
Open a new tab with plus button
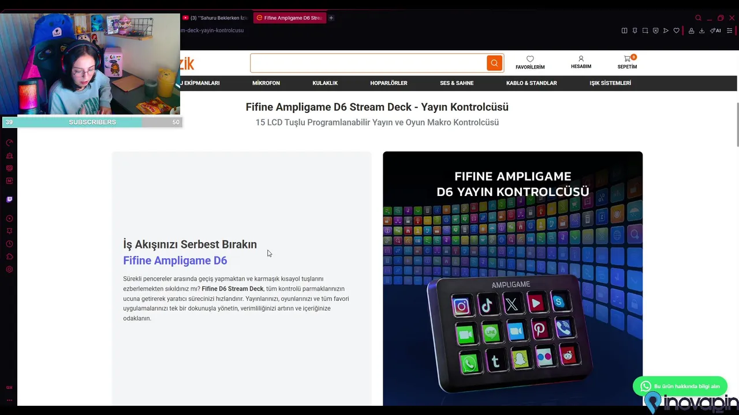point(331,18)
